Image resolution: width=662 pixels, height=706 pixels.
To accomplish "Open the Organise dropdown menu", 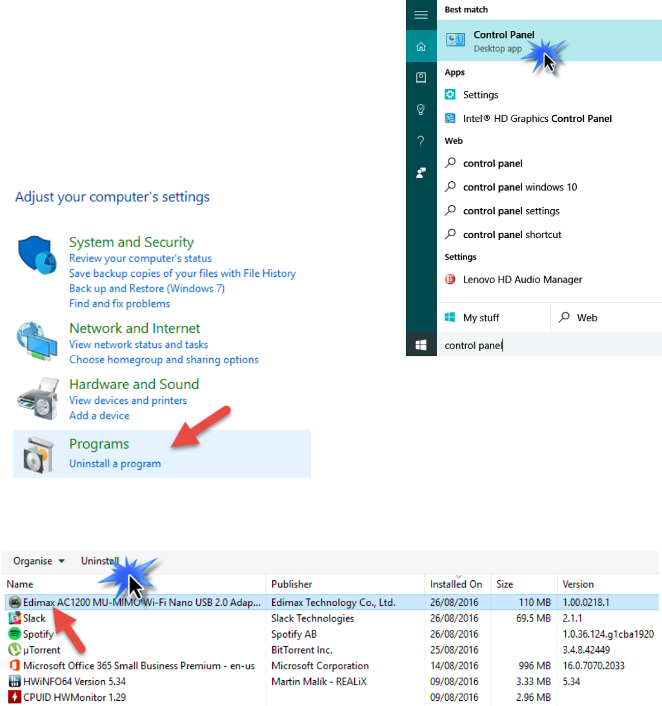I will pos(39,561).
